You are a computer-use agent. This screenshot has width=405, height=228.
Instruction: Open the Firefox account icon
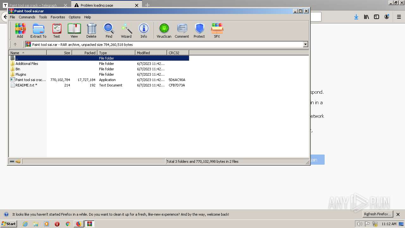tap(387, 17)
